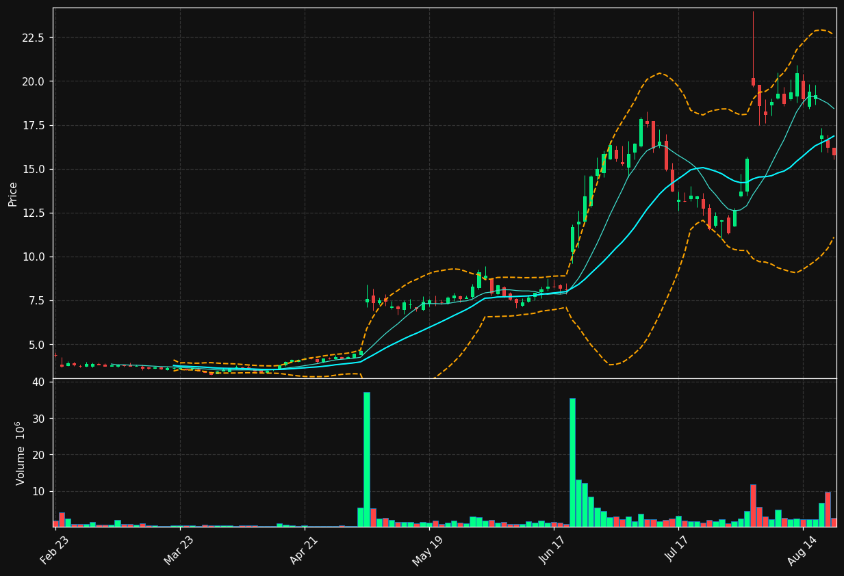Click the 10 volume axis label

tap(38, 491)
